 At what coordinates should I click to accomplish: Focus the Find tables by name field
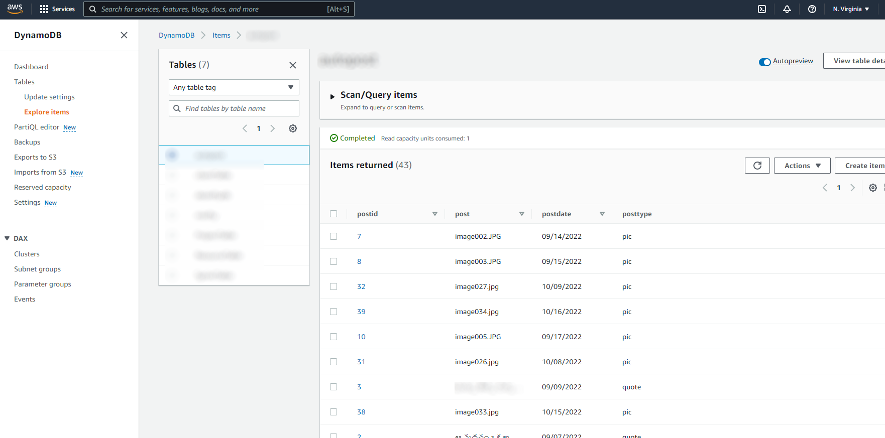point(234,108)
